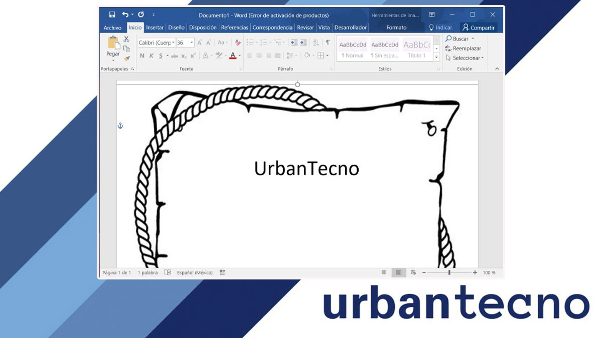
Task: Apply strikethrough formatting
Action: tap(174, 55)
